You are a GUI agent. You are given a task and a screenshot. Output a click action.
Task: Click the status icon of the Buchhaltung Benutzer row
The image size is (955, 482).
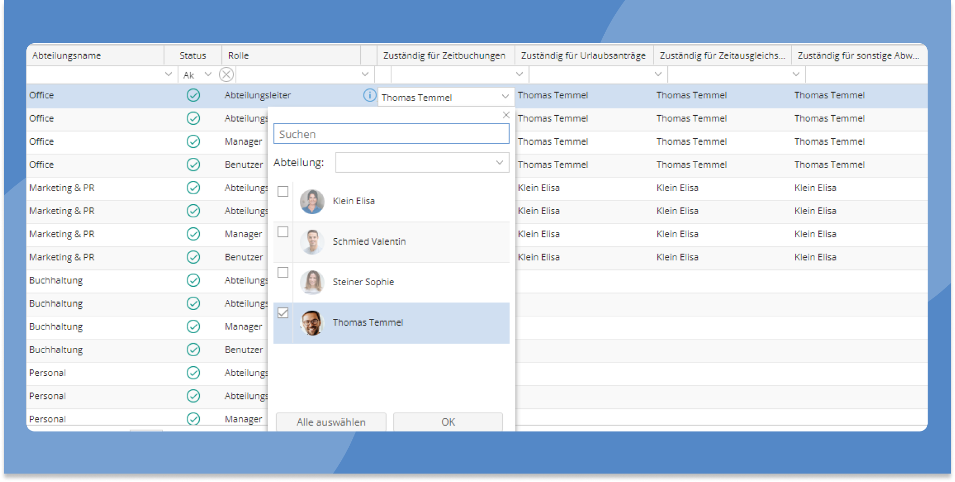193,350
